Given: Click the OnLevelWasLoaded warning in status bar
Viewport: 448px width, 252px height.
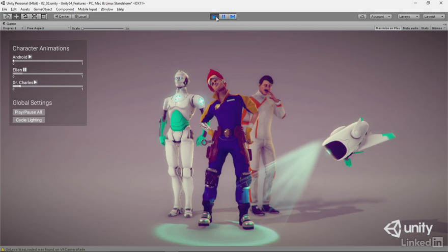Looking at the screenshot, I should tap(45, 249).
